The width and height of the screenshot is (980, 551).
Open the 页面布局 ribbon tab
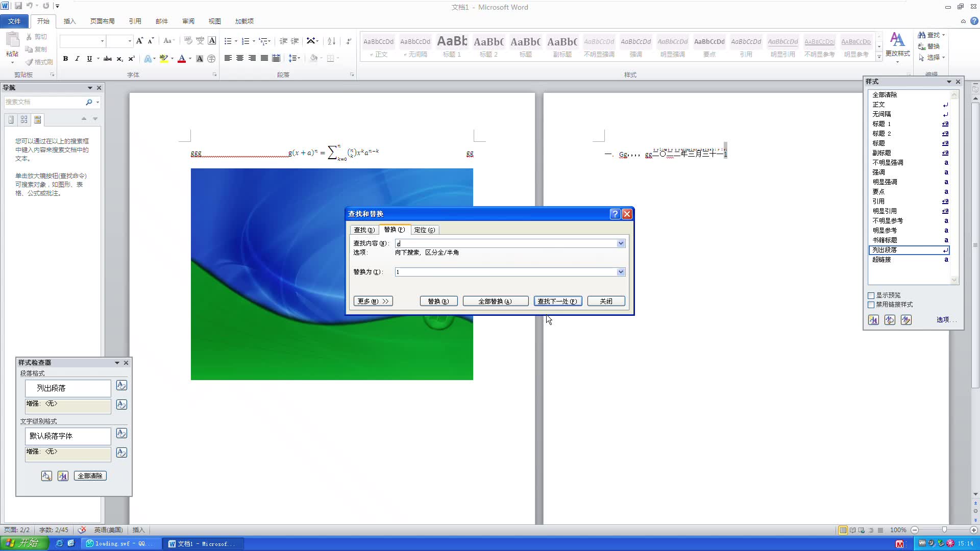[x=102, y=21]
